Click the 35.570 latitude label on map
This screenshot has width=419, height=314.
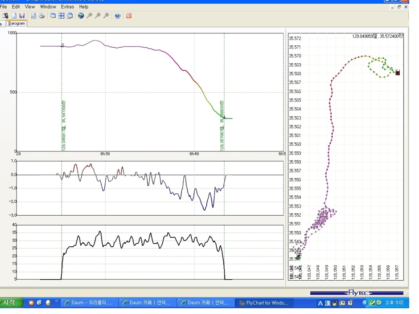pyautogui.click(x=295, y=56)
